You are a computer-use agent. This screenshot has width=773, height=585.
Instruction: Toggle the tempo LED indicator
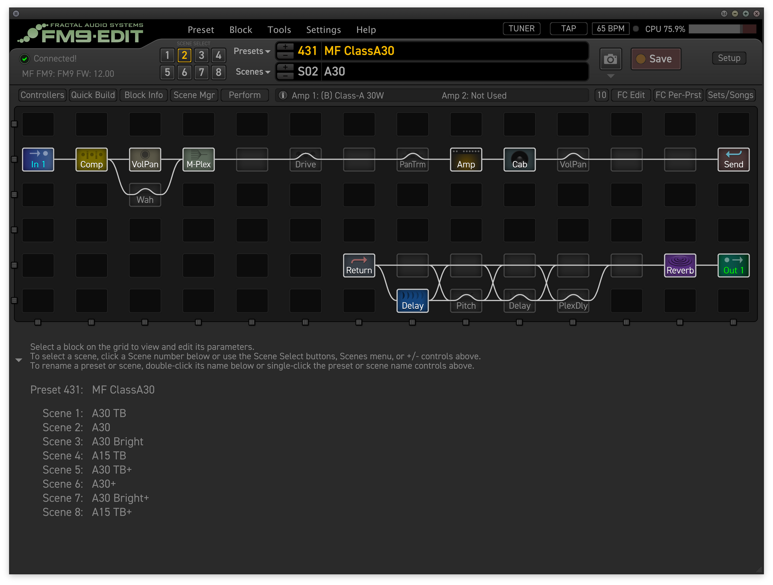coord(636,29)
